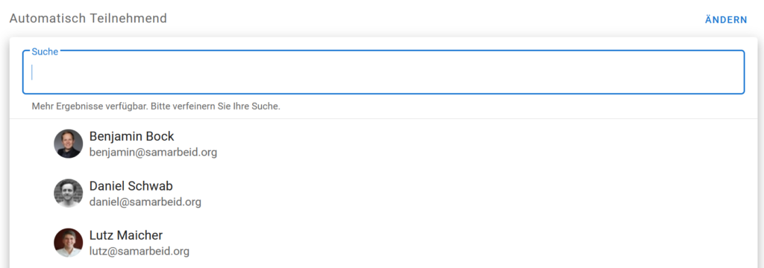Click the blinking text cursor in Suche

[32, 72]
